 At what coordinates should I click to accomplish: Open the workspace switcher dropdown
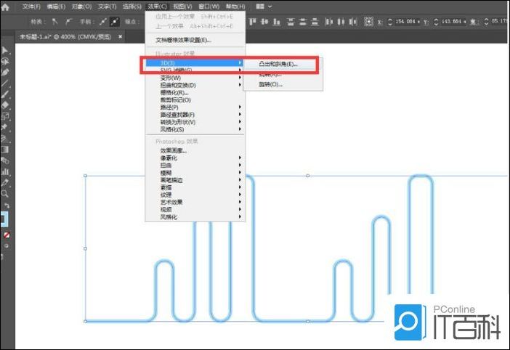[x=264, y=7]
